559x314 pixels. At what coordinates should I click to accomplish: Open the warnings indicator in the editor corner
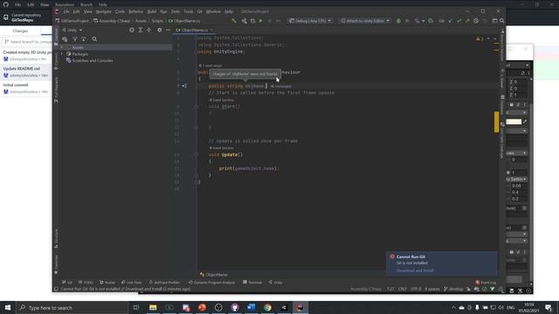pos(480,38)
